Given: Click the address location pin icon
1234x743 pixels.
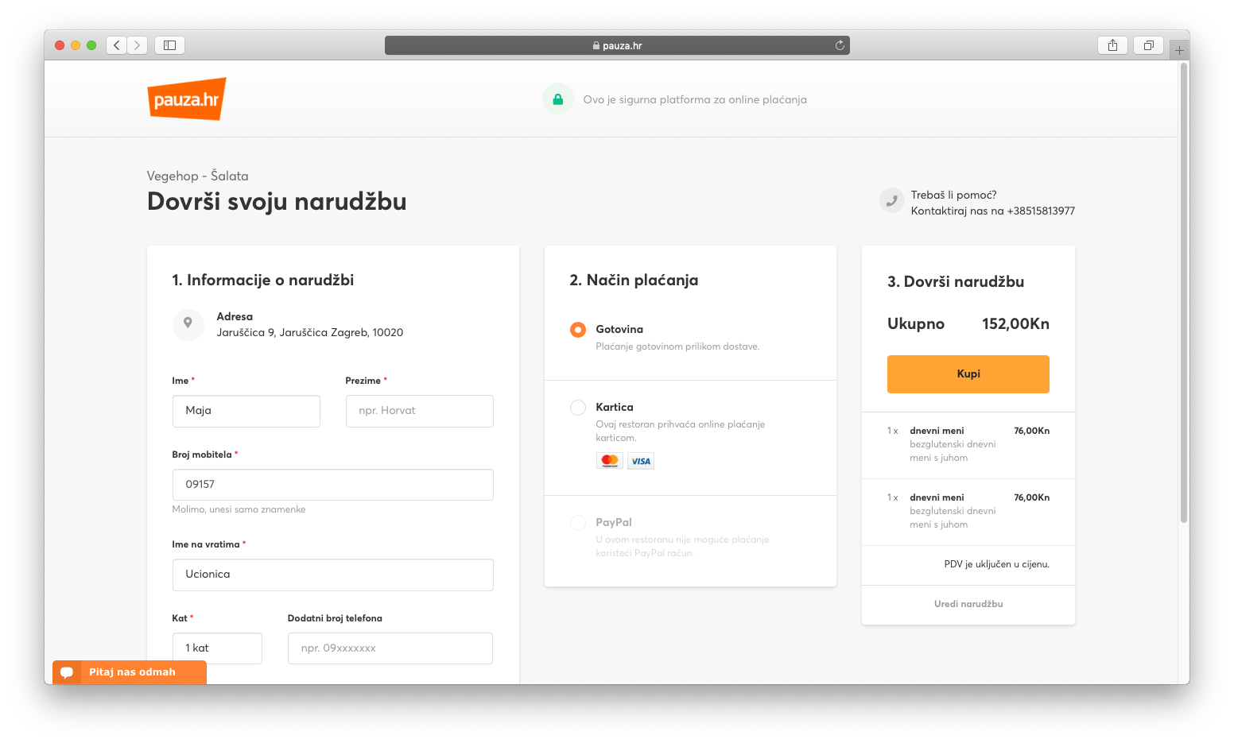Looking at the screenshot, I should coord(188,323).
